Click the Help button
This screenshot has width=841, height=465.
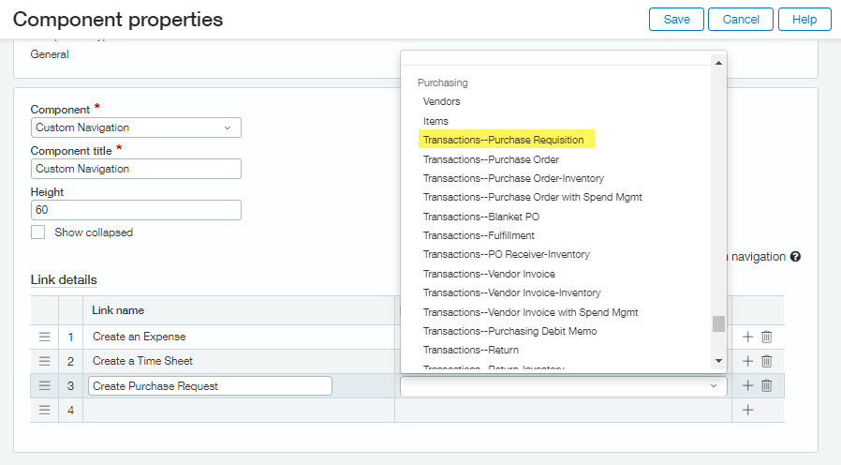point(804,20)
